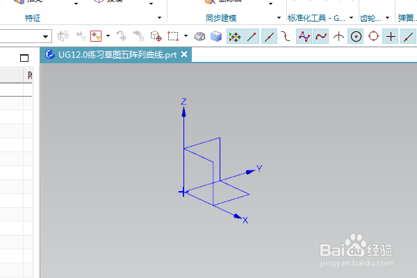Click the red-boxed general selection filter icon
The height and width of the screenshot is (278, 417).
96,36
